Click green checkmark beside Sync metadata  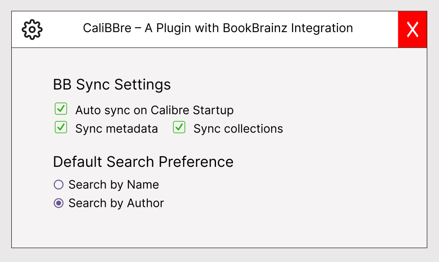click(x=61, y=127)
